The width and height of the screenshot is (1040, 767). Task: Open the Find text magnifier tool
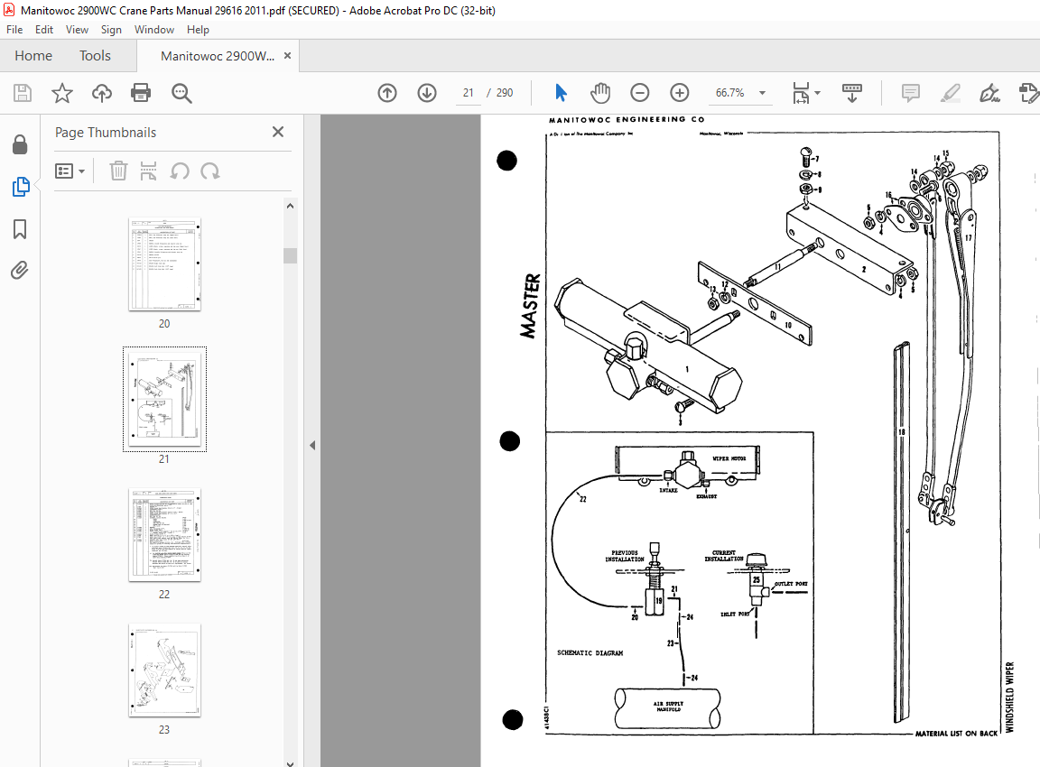tap(181, 94)
